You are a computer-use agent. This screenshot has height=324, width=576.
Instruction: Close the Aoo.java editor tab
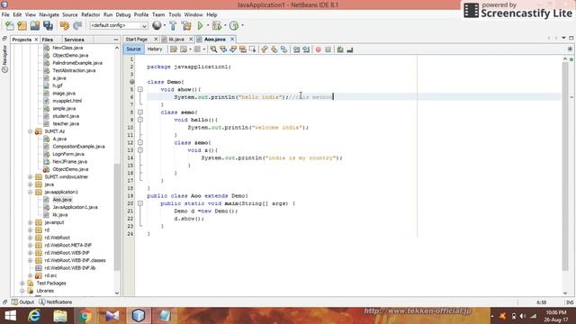(232, 39)
